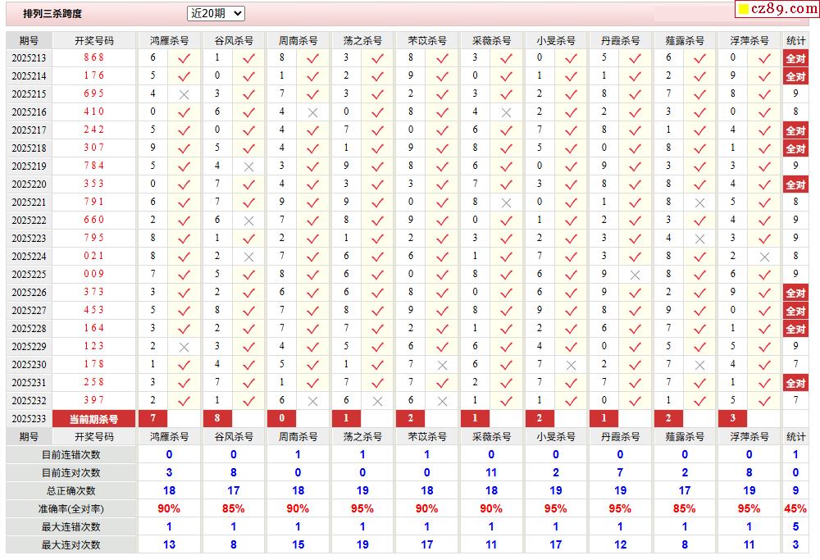The height and width of the screenshot is (560, 820).
Task: Click draw number 009
Action: [94, 274]
